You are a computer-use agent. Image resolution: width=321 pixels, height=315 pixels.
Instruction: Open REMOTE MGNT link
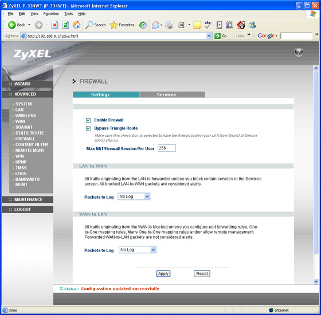coord(30,150)
